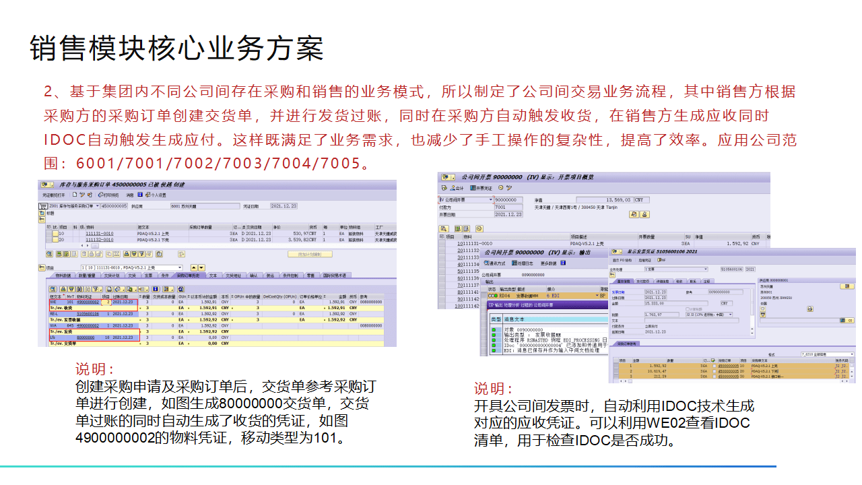Click sort descending icon in history toolbar

71,289
